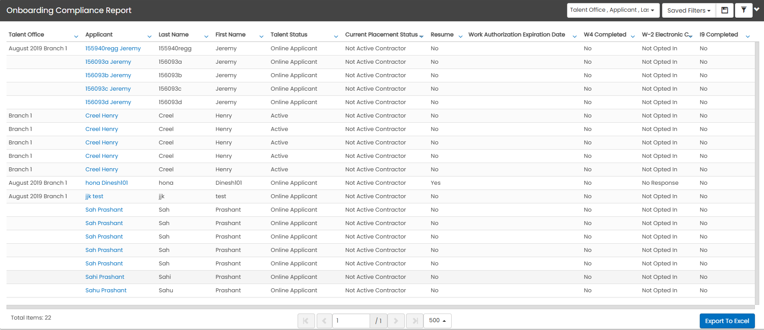Select first name cell 'Dinesh101'
The height and width of the screenshot is (330, 764).
click(229, 183)
